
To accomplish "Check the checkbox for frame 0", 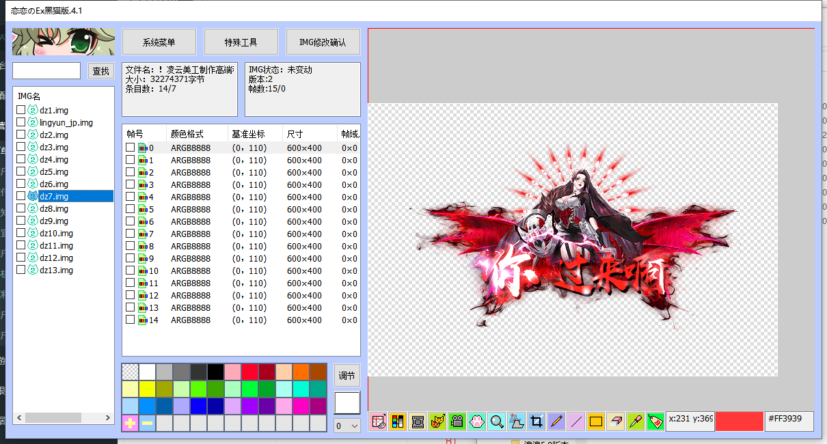I will coord(129,147).
